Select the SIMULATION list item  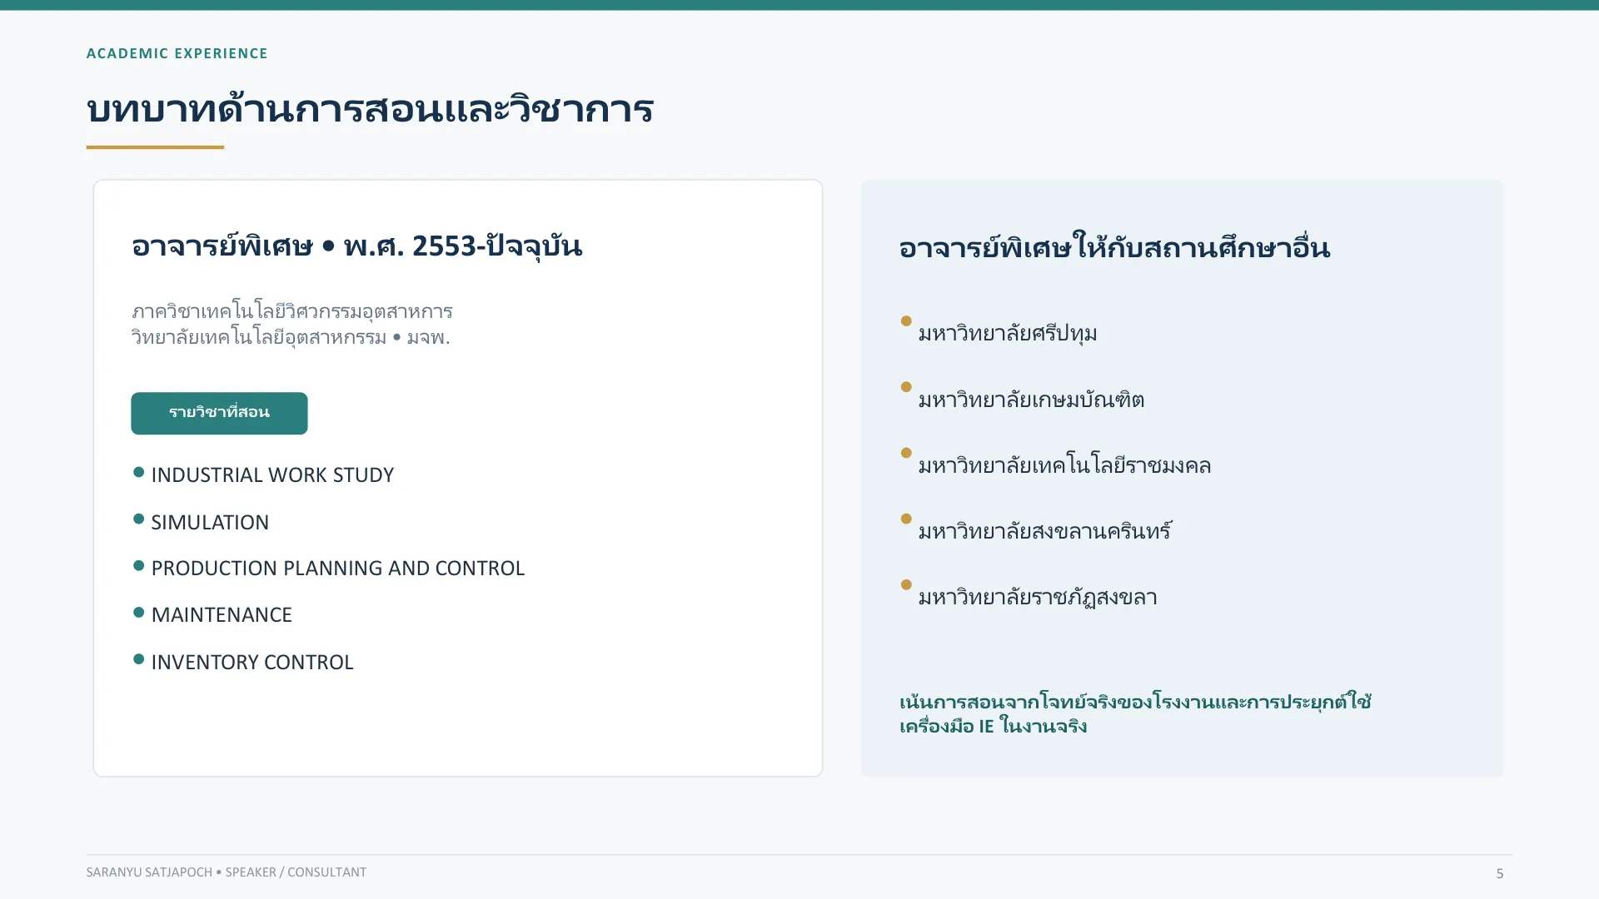pyautogui.click(x=210, y=522)
